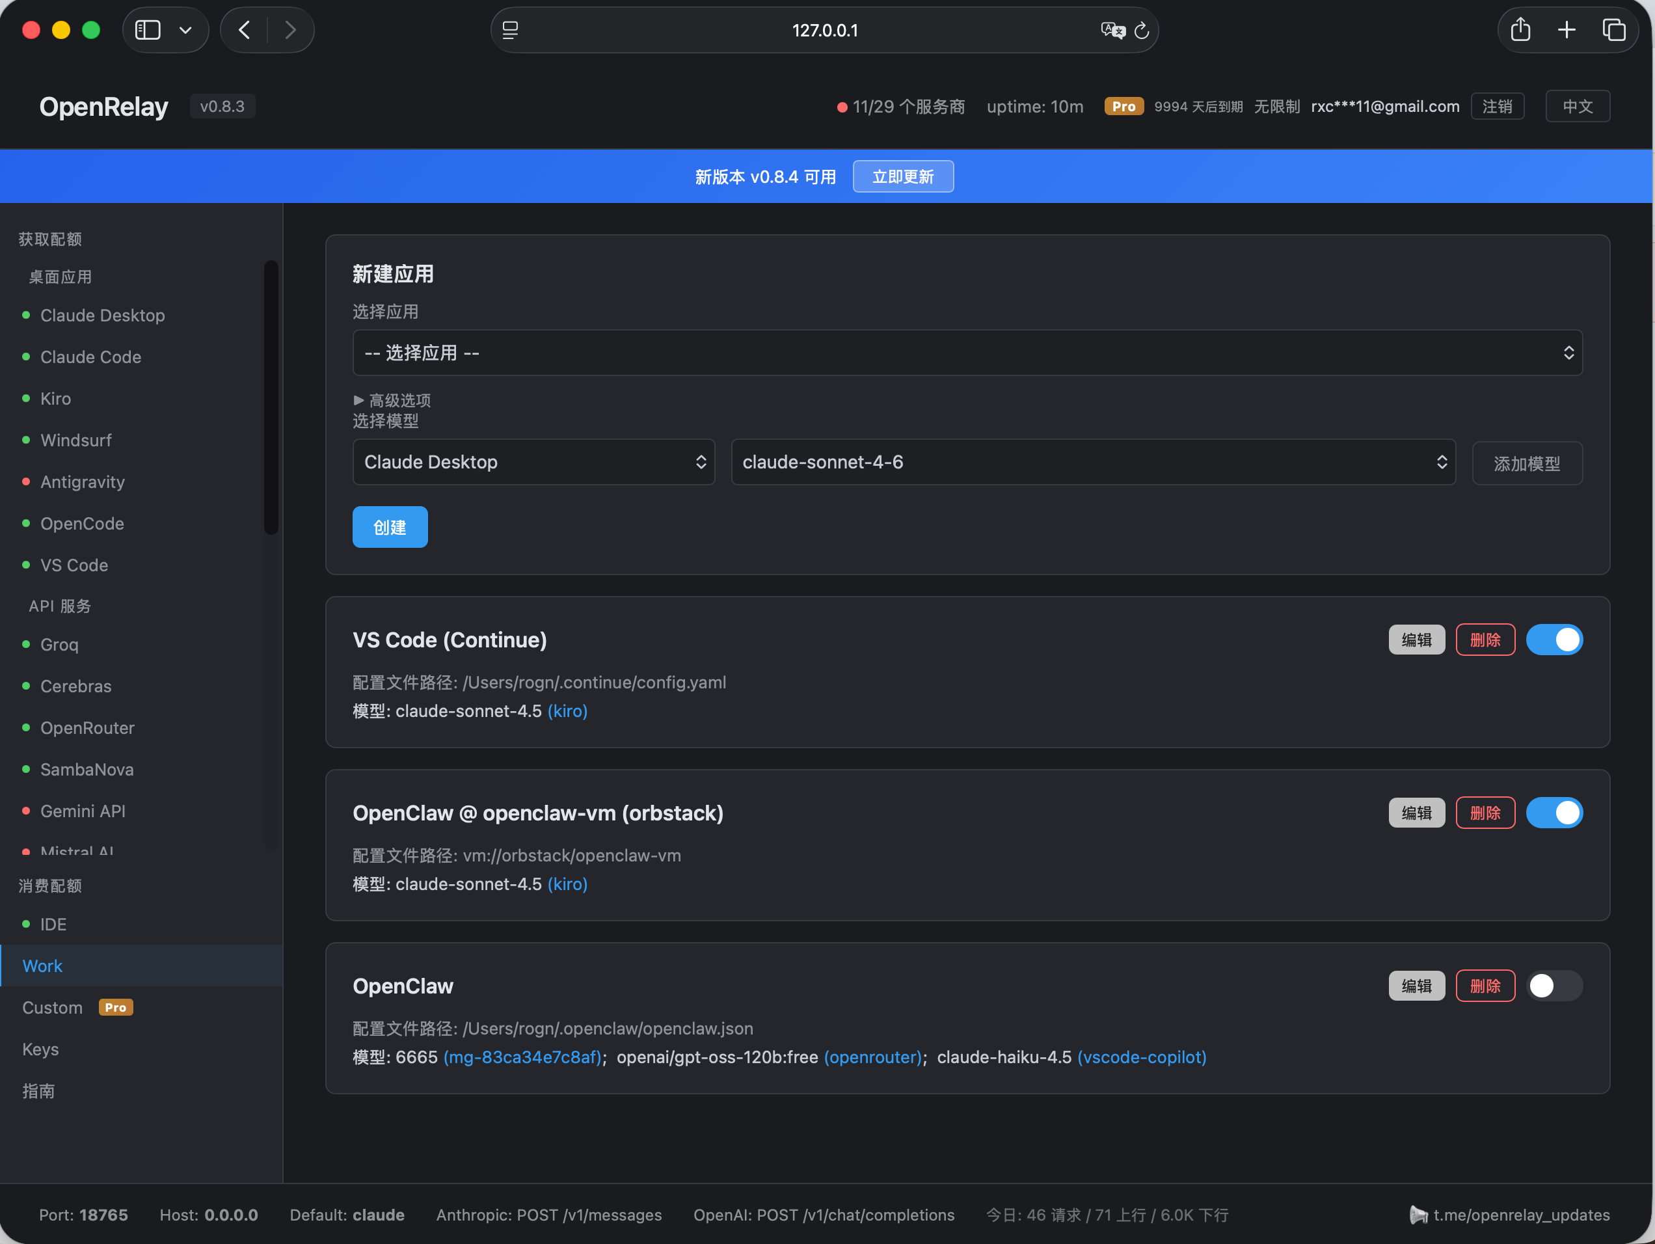
Task: Click 编辑 on the OpenClaw card
Action: point(1416,985)
